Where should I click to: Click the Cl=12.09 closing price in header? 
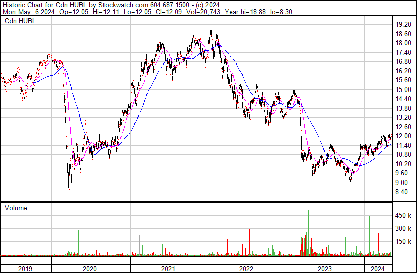click(x=169, y=12)
